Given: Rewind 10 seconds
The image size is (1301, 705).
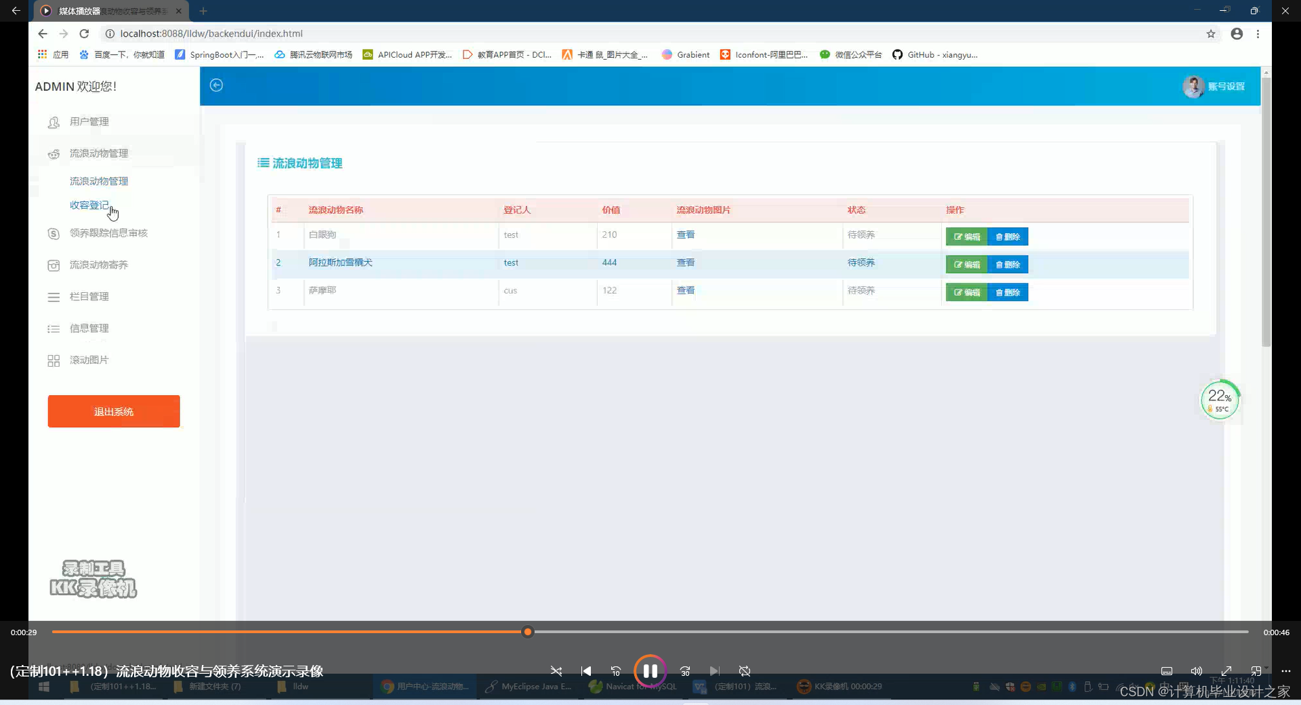Looking at the screenshot, I should tap(616, 671).
